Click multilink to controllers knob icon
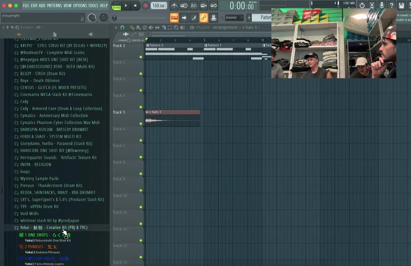 214,17
